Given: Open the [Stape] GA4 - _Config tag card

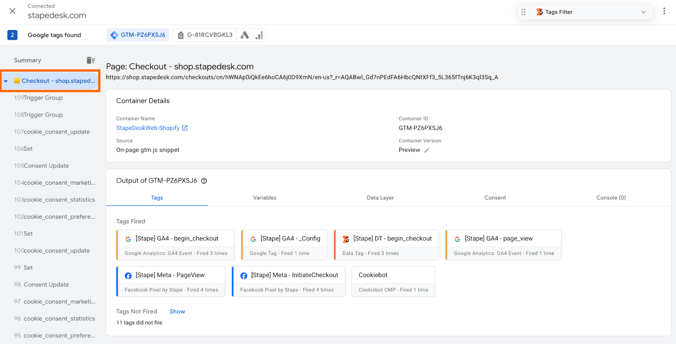Looking at the screenshot, I should point(284,245).
